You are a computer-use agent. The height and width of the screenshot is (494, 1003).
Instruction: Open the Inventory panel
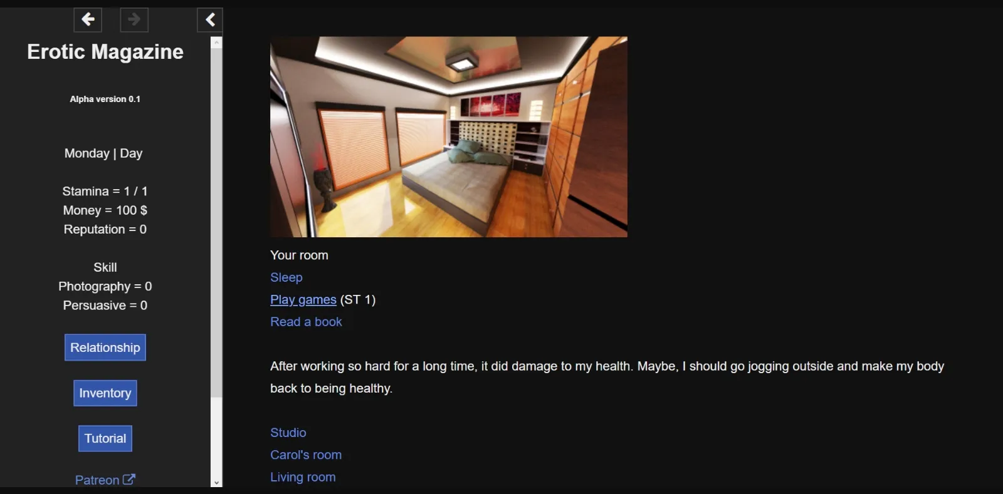click(x=105, y=393)
